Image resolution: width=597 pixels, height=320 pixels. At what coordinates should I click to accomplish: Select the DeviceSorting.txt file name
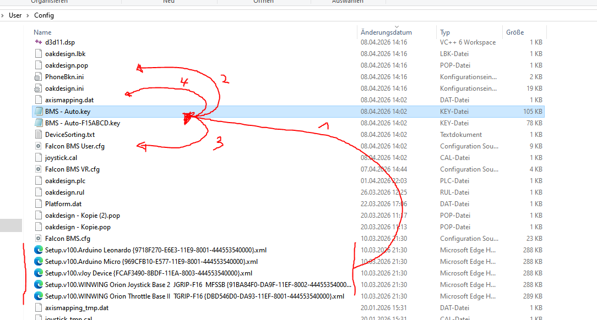pos(70,135)
